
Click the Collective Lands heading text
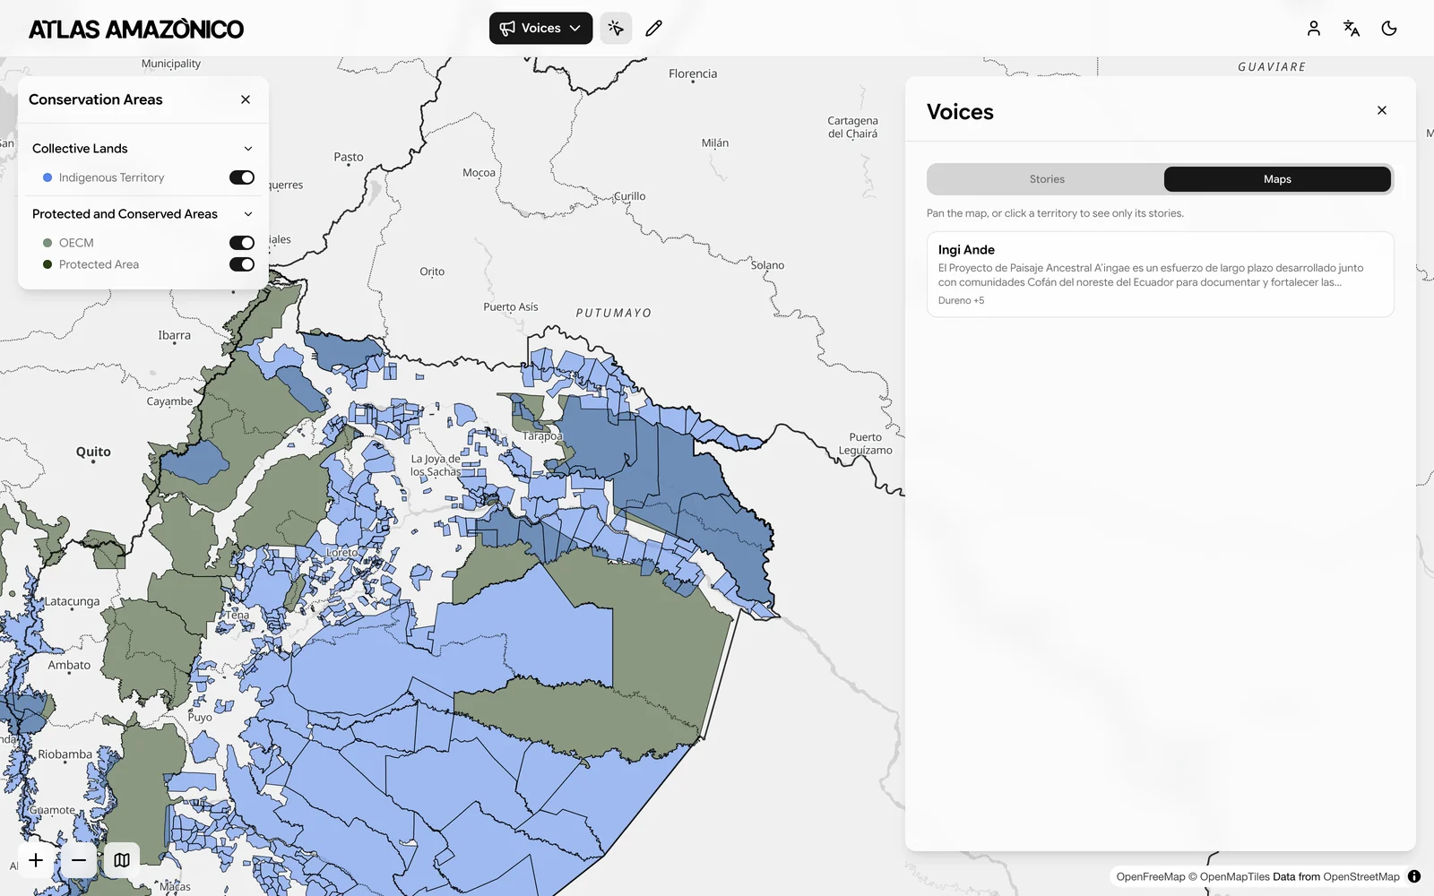click(80, 149)
